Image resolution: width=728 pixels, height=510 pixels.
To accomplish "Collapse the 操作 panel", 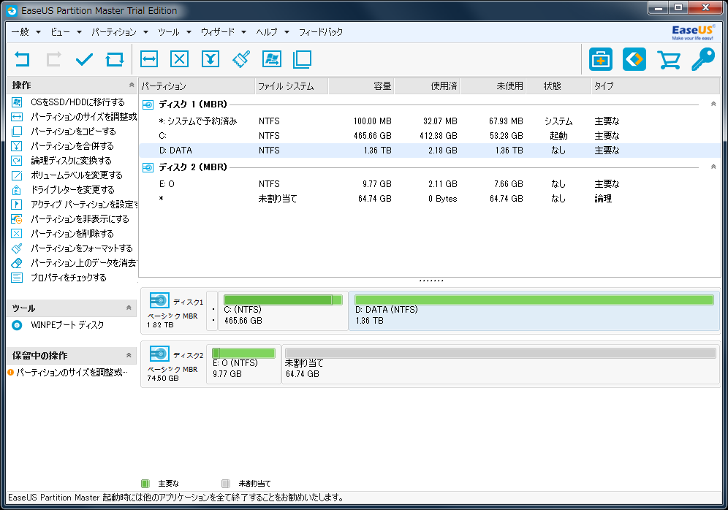I will [132, 85].
